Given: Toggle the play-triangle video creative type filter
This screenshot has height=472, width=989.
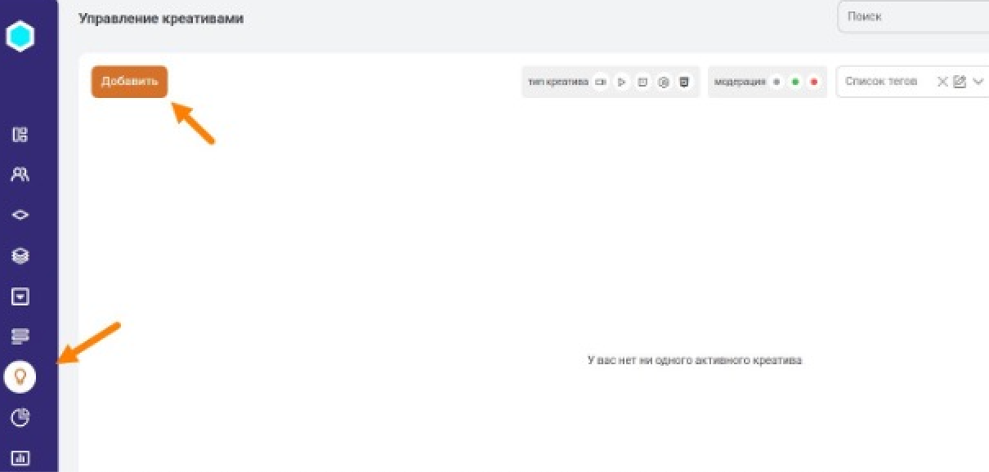Looking at the screenshot, I should 622,82.
